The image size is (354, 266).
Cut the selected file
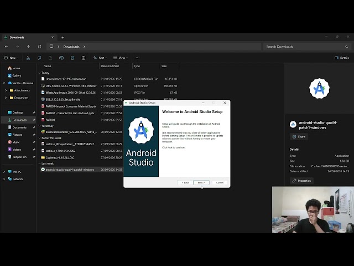pyautogui.click(x=28, y=58)
